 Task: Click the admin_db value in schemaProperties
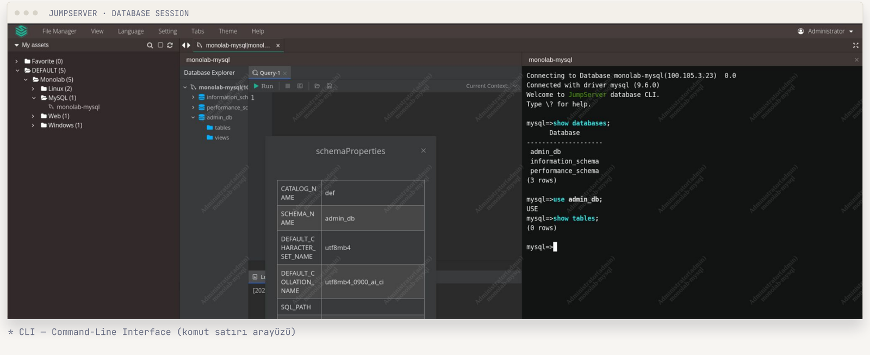point(340,218)
